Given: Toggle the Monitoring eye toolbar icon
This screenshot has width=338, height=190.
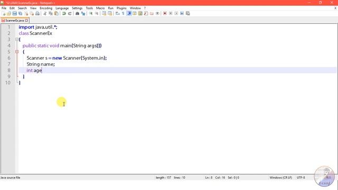Looking at the screenshot, I should 157,13.
